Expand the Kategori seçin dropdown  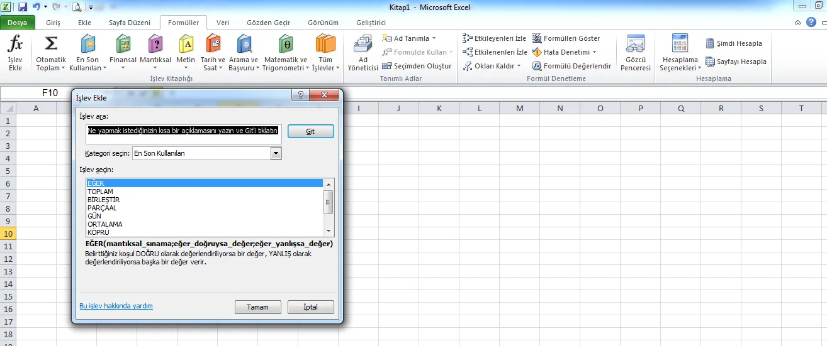(275, 153)
